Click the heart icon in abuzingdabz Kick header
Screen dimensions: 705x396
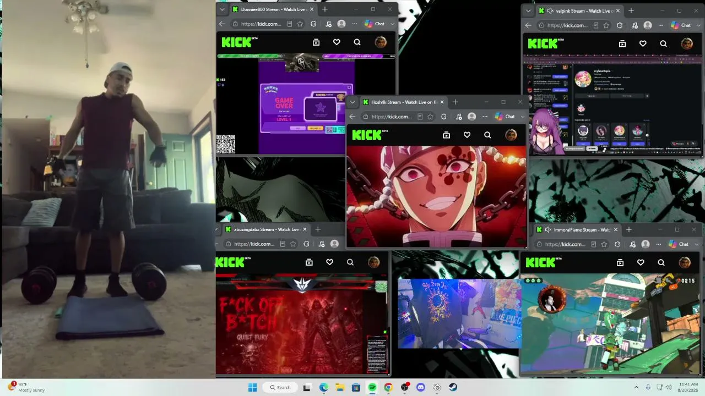tap(329, 262)
